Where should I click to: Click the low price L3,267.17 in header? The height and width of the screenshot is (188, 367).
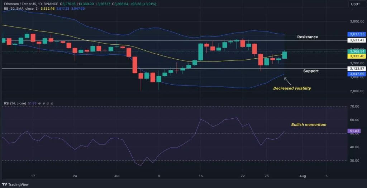pos(103,4)
